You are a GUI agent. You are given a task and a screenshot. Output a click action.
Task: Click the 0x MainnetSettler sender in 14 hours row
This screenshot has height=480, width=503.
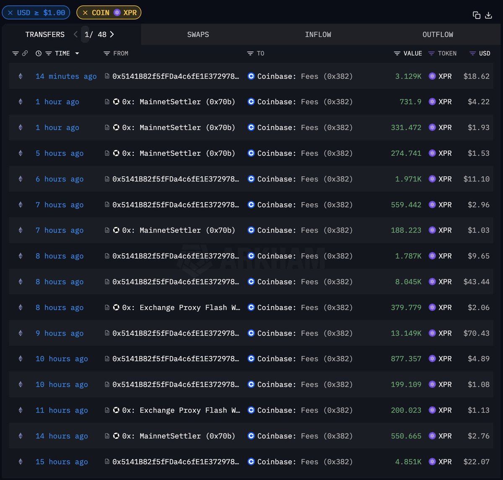point(179,436)
